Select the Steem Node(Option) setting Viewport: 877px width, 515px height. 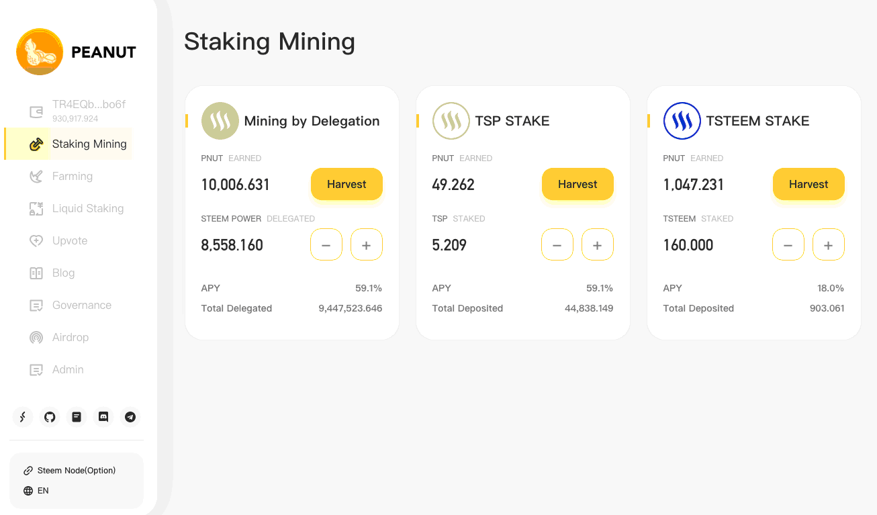click(77, 471)
